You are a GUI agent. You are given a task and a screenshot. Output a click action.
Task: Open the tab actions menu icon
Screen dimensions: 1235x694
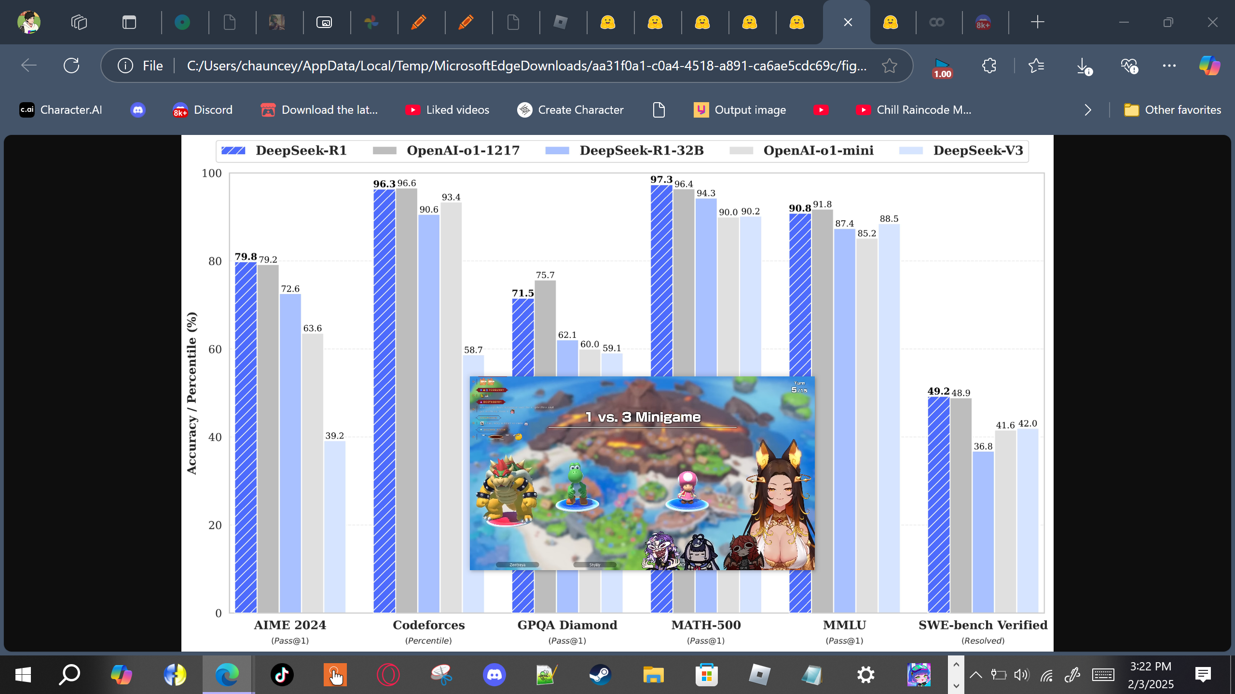129,22
